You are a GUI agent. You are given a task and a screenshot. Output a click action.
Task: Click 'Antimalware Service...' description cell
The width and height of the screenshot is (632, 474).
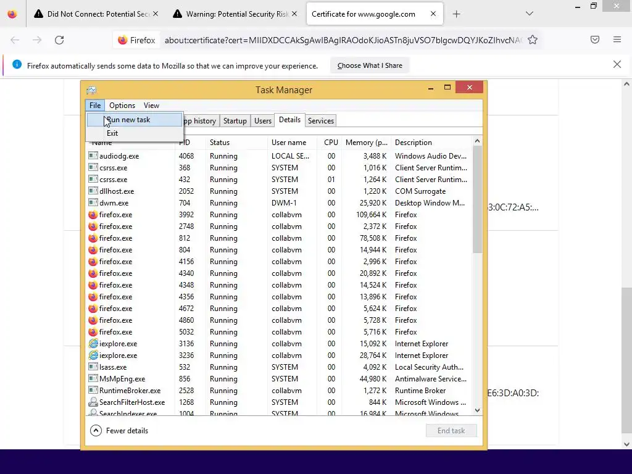(430, 379)
